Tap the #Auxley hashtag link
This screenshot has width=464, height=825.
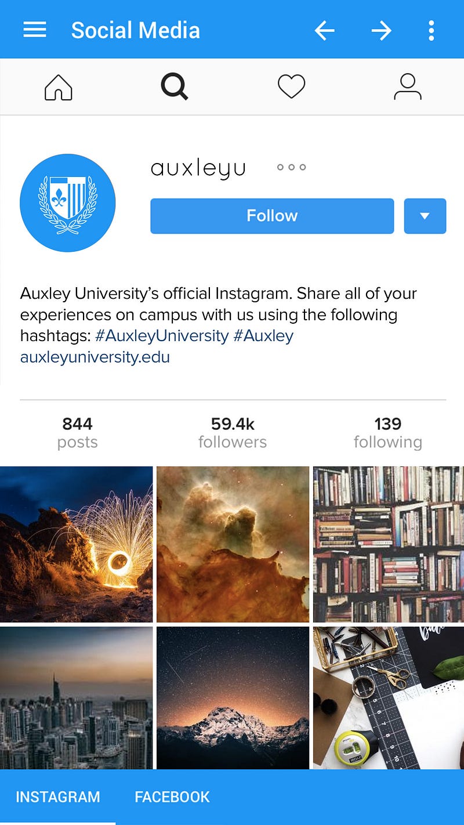coord(263,335)
